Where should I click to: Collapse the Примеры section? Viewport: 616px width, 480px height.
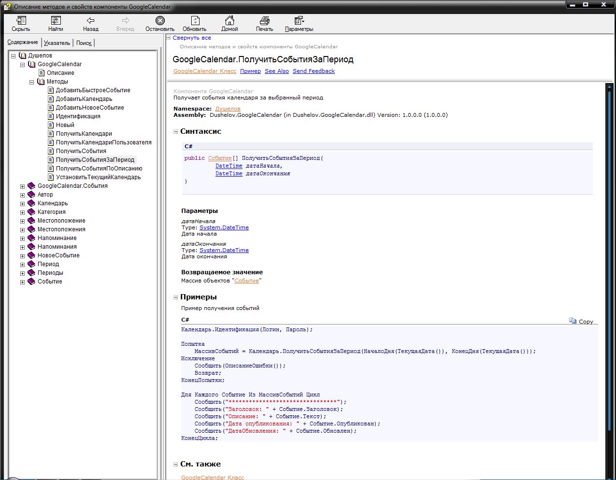pos(176,297)
